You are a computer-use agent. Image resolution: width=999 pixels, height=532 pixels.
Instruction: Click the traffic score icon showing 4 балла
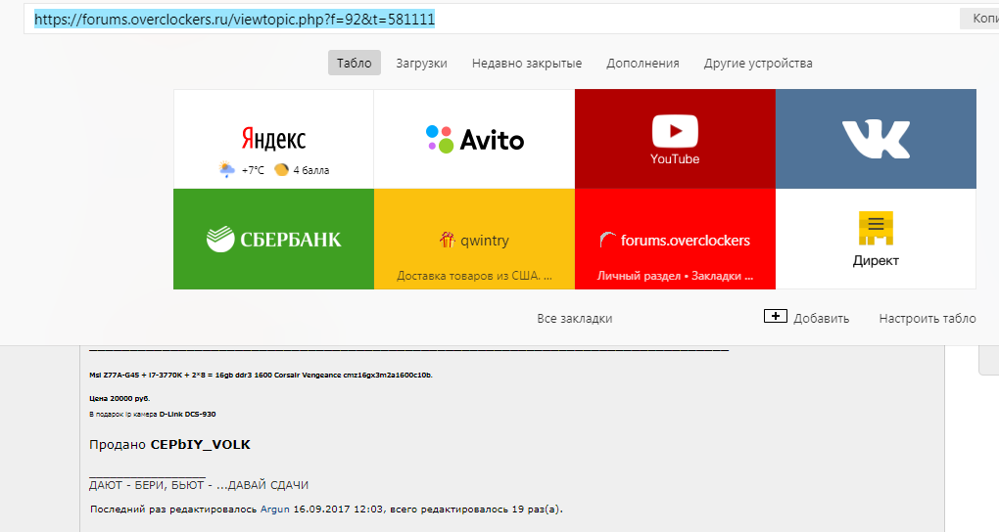282,170
